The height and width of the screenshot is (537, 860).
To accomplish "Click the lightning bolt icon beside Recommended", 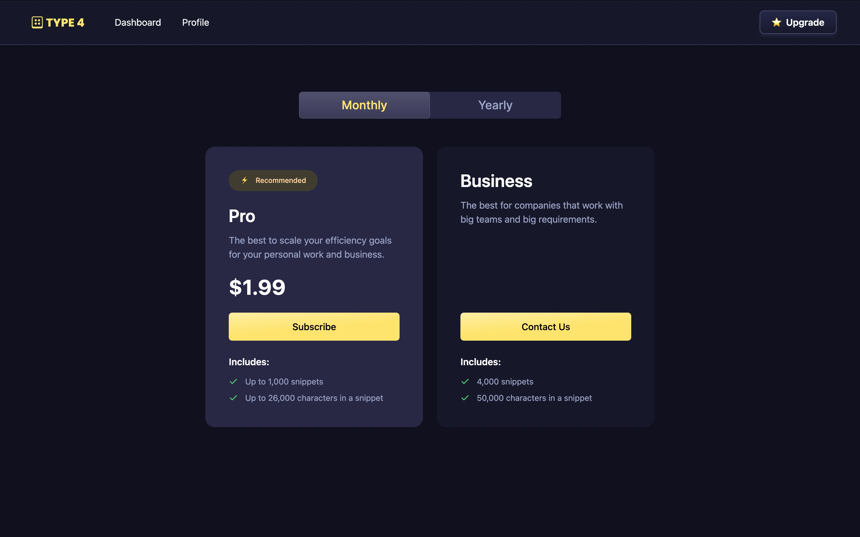I will pos(245,181).
